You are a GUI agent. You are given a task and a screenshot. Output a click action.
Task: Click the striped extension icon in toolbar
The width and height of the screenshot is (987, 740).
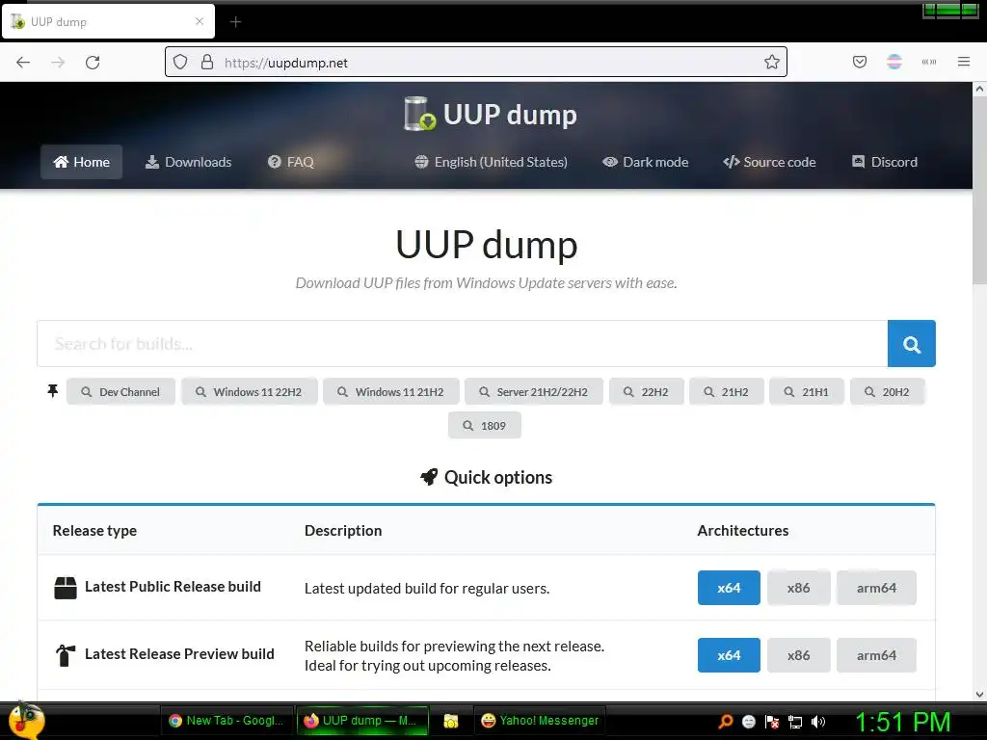894,62
